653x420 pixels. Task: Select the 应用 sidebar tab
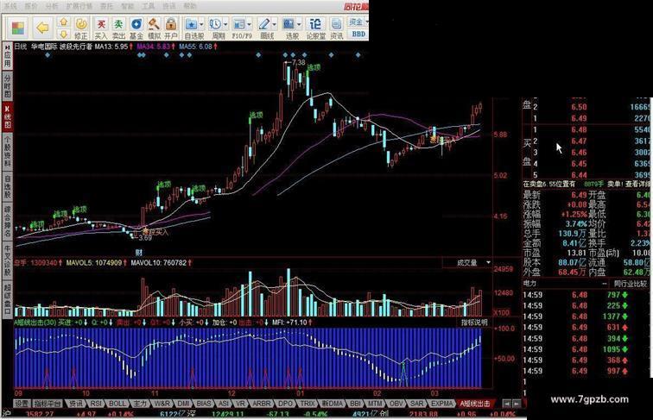pyautogui.click(x=8, y=57)
